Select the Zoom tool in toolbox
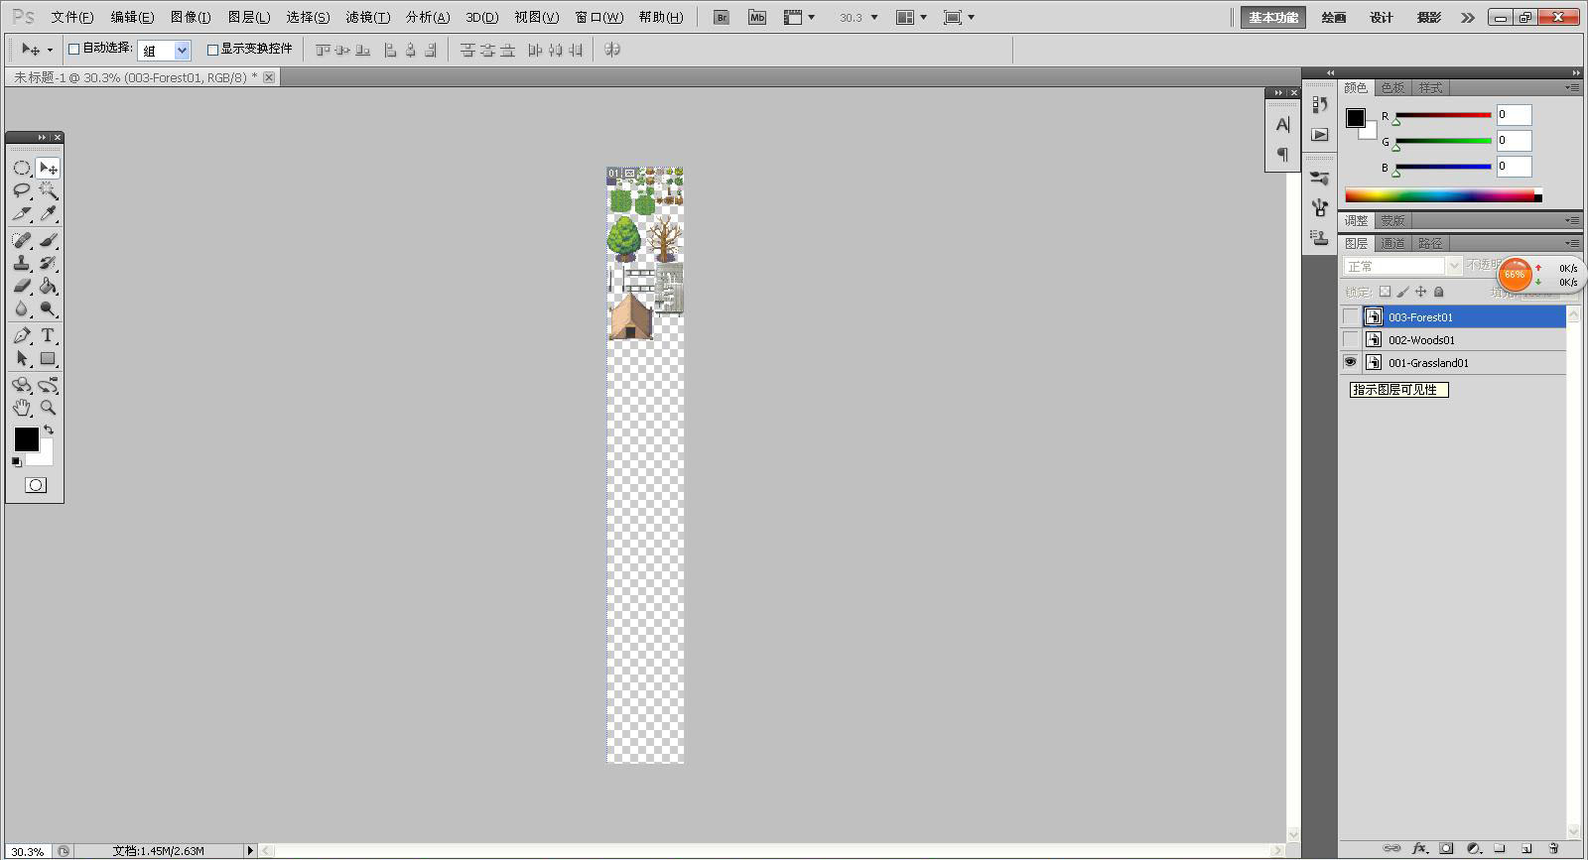This screenshot has height=860, width=1588. click(x=48, y=408)
